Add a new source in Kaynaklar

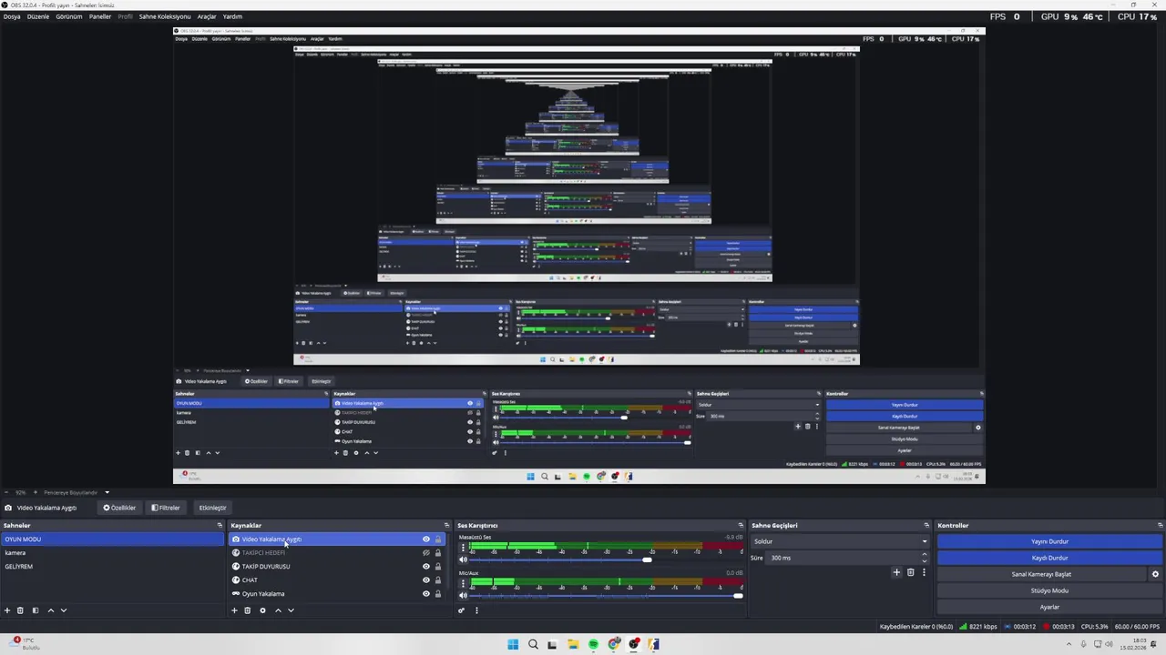pos(234,610)
